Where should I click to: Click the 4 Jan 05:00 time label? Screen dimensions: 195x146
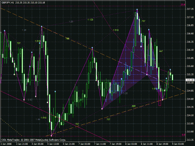coord(37,144)
